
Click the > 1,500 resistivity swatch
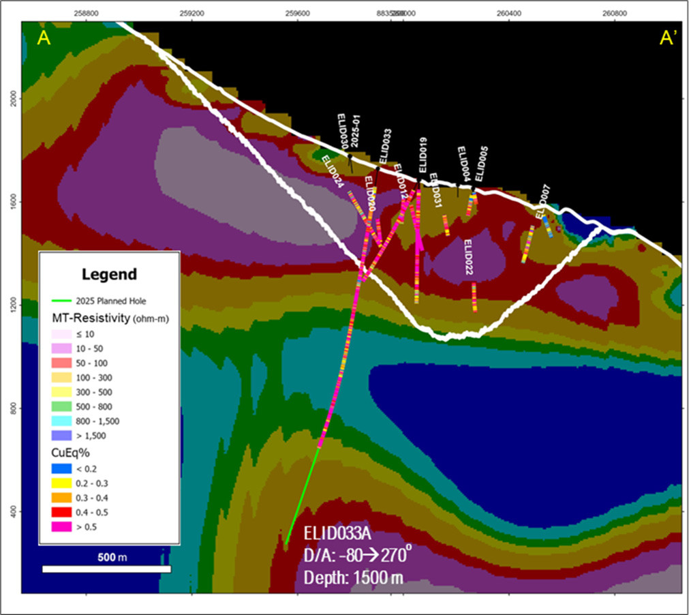62,436
